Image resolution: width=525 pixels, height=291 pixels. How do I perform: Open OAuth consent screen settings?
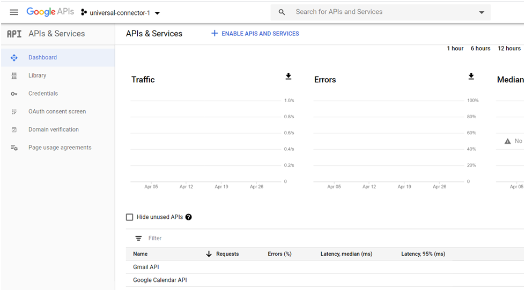(x=58, y=112)
